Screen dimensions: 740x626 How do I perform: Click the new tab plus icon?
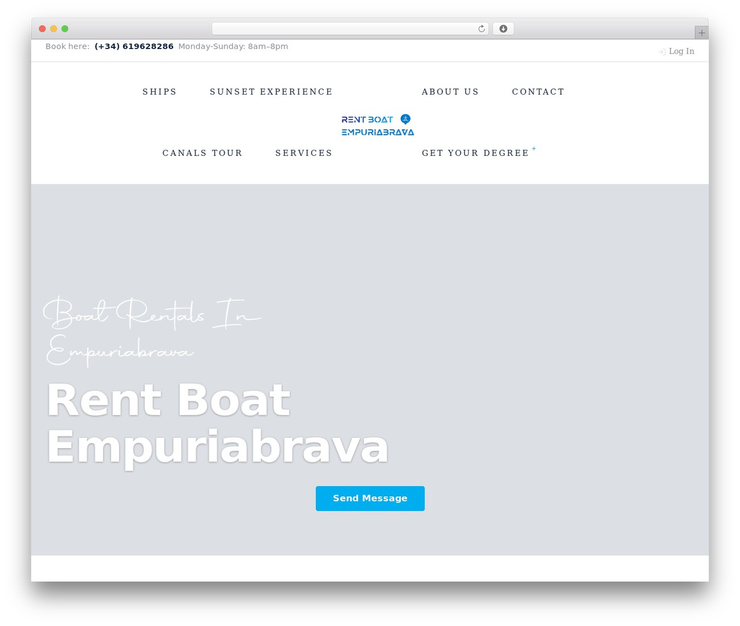(701, 33)
